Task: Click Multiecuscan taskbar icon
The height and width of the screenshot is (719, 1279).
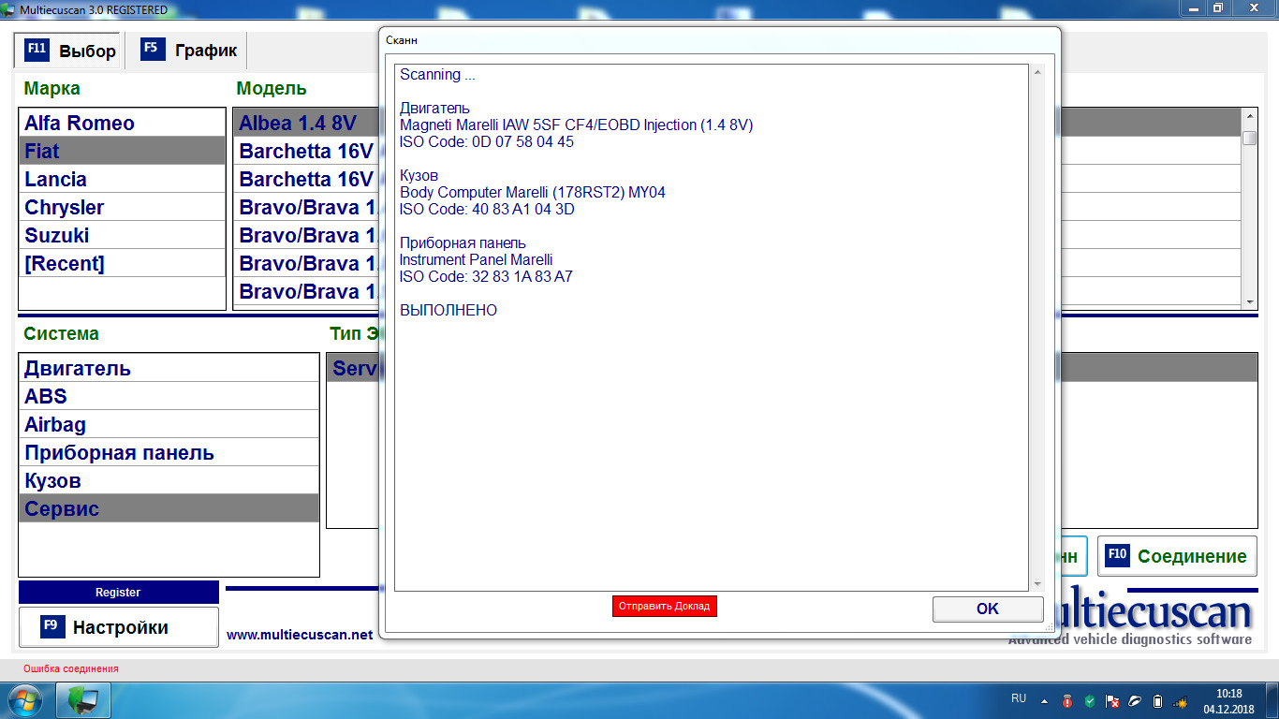Action: click(83, 700)
